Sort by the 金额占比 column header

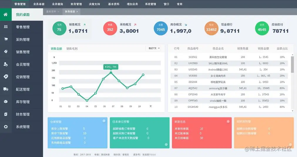pos(282,49)
